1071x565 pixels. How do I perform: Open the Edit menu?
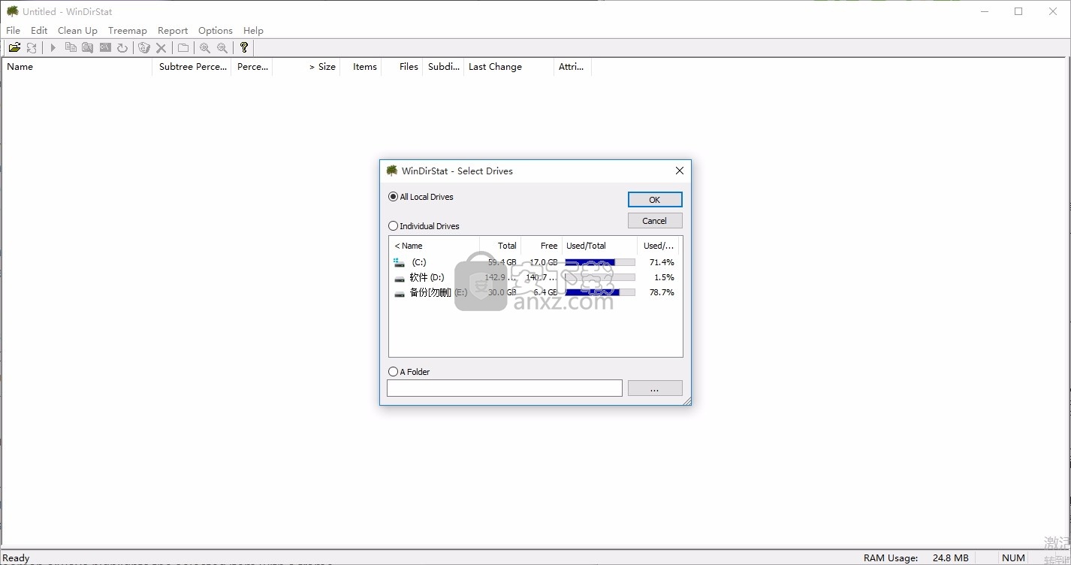[x=39, y=31]
